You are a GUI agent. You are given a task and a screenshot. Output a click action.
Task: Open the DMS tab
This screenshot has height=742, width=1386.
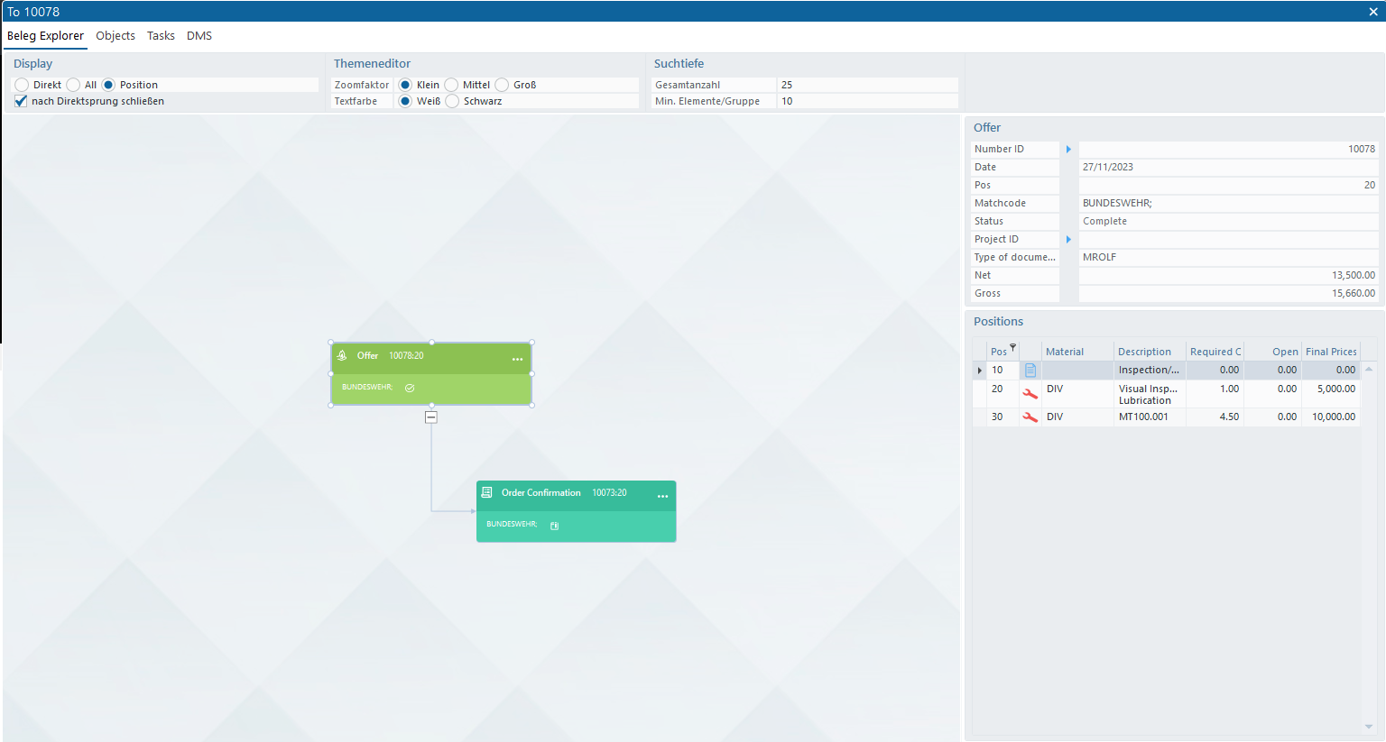tap(199, 36)
